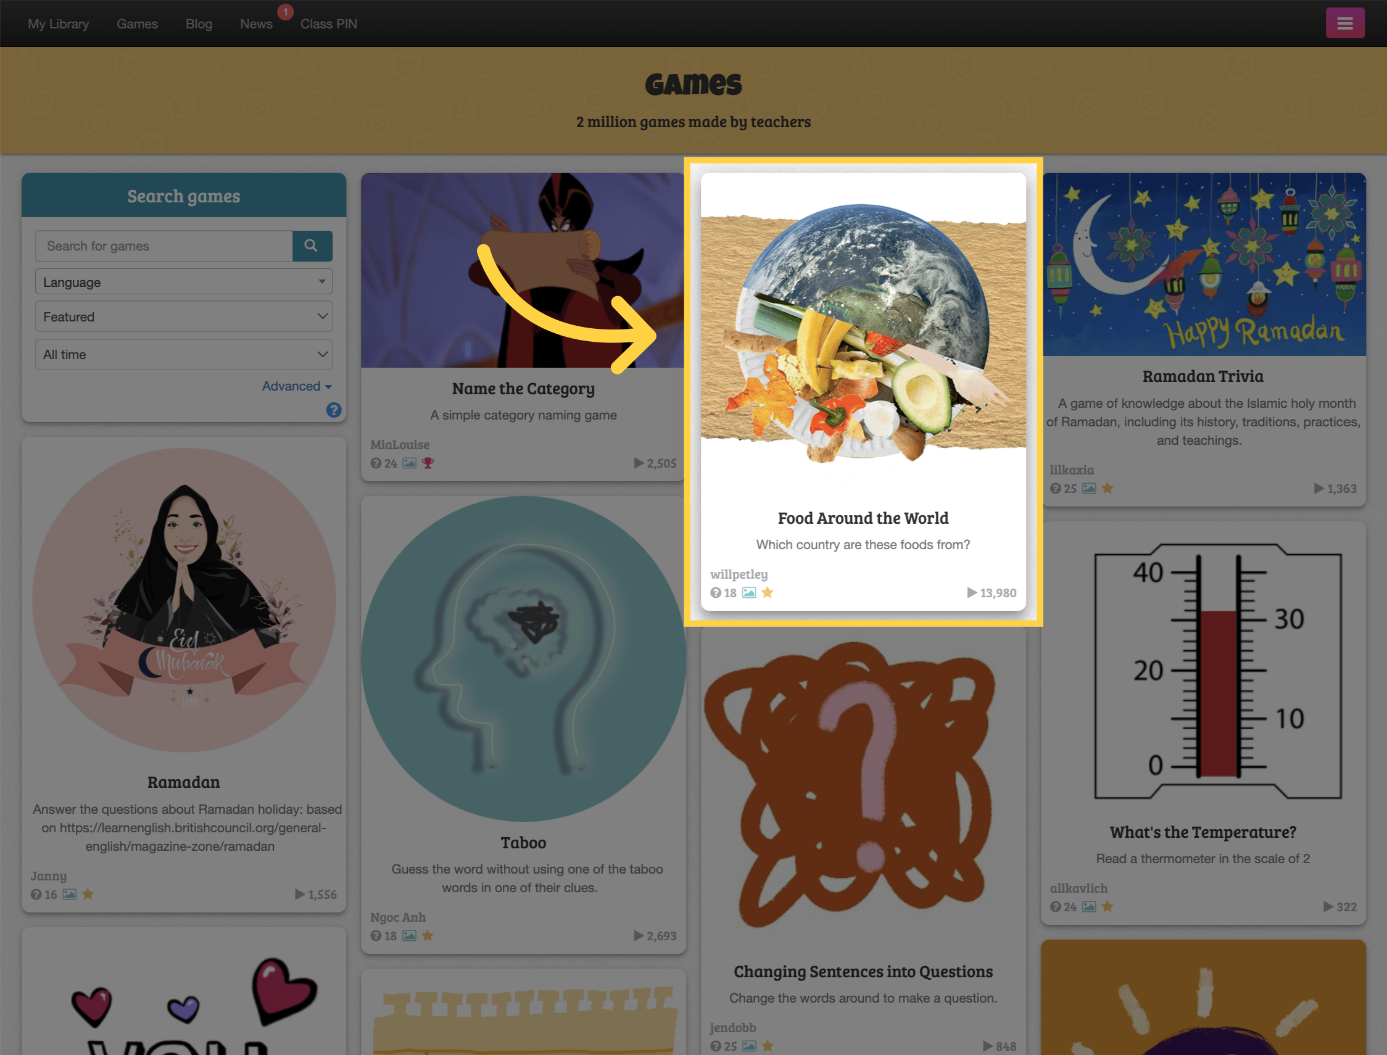Open the hamburger menu button
This screenshot has width=1387, height=1055.
[x=1344, y=23]
